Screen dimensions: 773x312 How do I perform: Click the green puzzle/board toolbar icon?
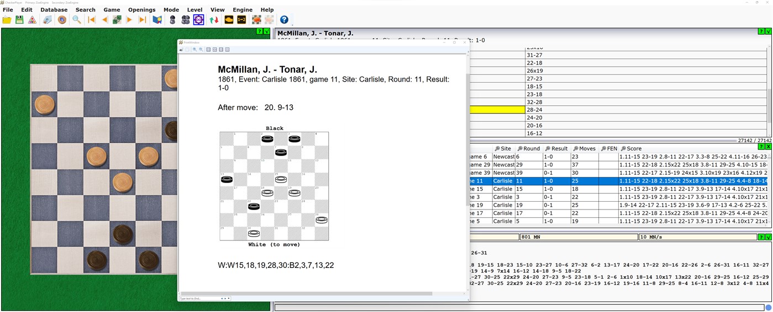click(117, 20)
